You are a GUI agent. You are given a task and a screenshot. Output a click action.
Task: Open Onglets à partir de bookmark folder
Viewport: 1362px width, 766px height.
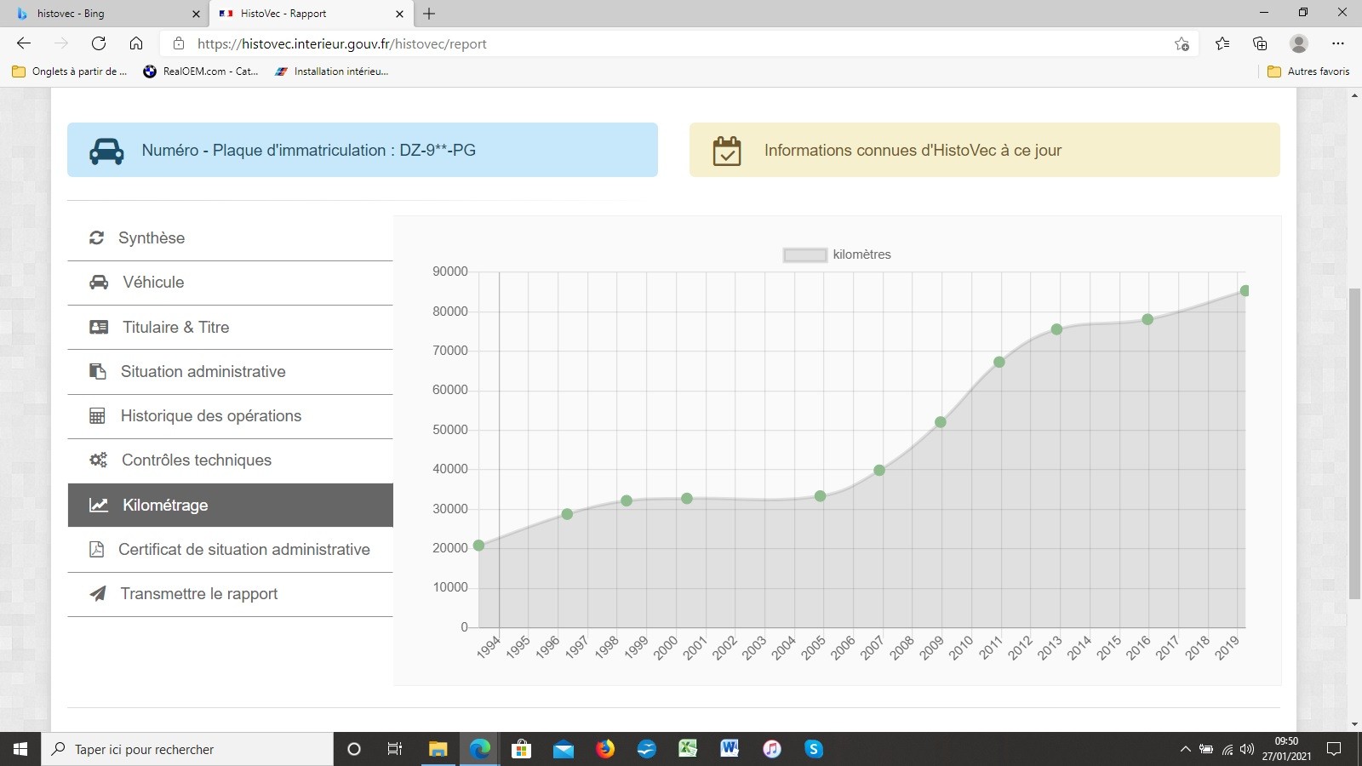pyautogui.click(x=70, y=71)
